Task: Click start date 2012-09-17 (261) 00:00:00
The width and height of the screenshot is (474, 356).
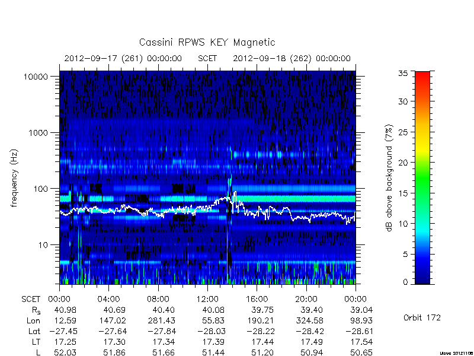Action: point(123,58)
